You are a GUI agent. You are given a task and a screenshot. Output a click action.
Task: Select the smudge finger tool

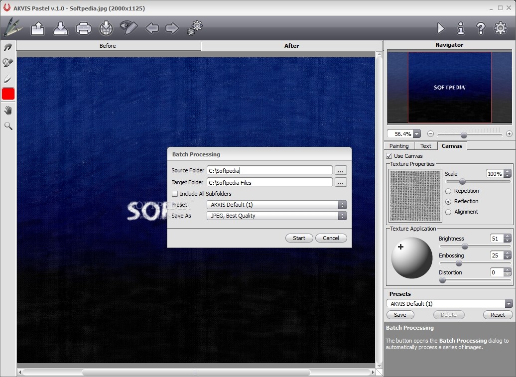(x=8, y=48)
